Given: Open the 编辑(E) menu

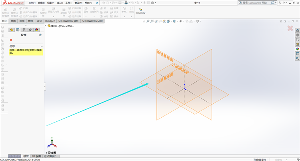Looking at the screenshot, I should tap(41, 3).
